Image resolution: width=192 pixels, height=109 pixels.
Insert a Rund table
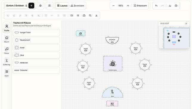point(36,48)
